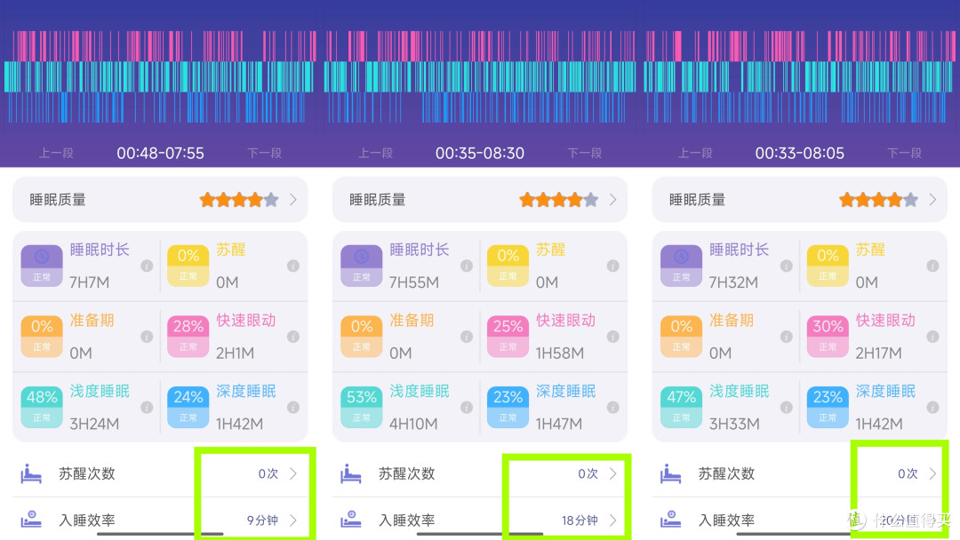Show info for 1H47M deep sleep

[x=612, y=408]
